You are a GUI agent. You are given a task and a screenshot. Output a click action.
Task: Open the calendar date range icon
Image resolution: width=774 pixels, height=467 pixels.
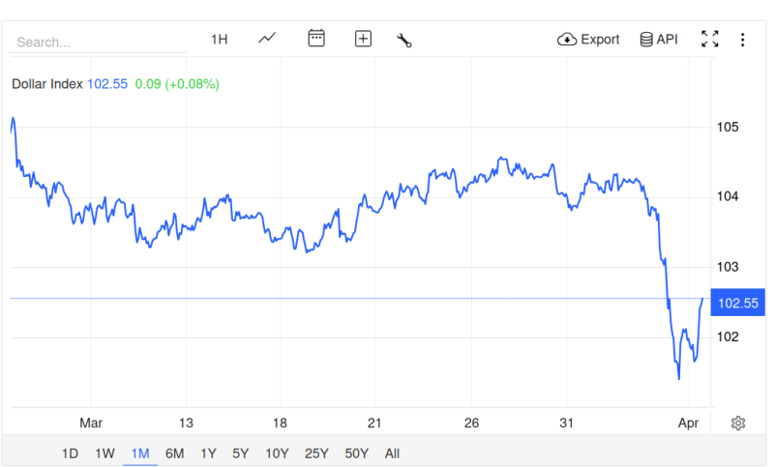(x=316, y=38)
